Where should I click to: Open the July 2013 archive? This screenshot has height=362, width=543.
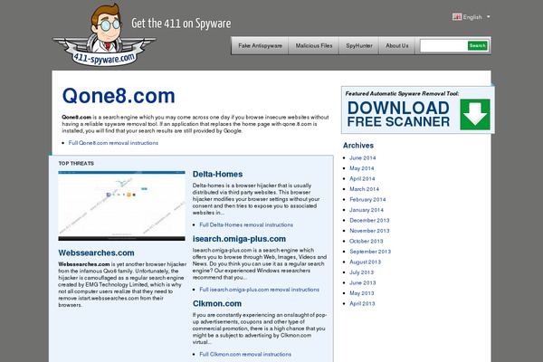(x=361, y=272)
